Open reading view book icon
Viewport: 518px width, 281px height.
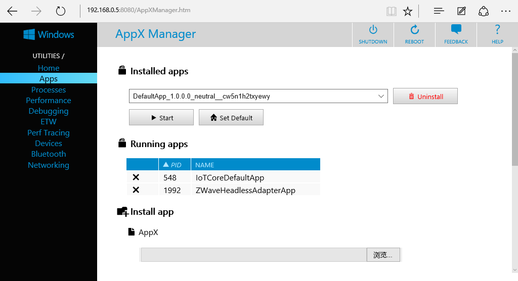click(392, 11)
